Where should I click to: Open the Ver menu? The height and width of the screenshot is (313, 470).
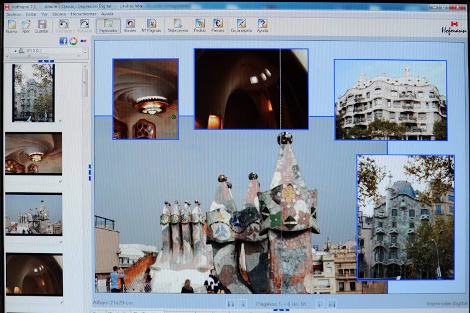pos(45,14)
